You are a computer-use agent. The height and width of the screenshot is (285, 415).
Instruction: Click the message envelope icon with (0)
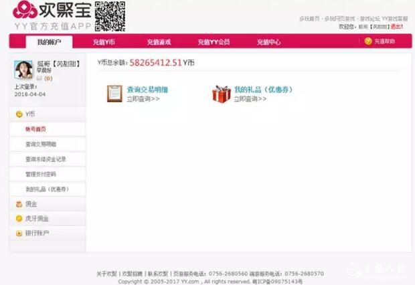pyautogui.click(x=39, y=78)
